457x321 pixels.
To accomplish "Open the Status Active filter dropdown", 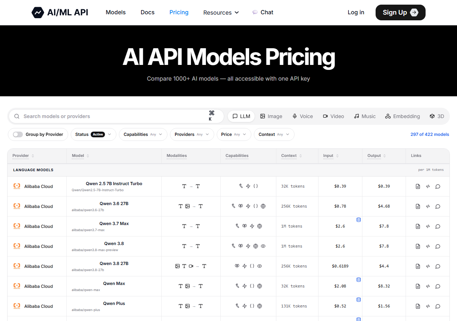I will click(94, 134).
